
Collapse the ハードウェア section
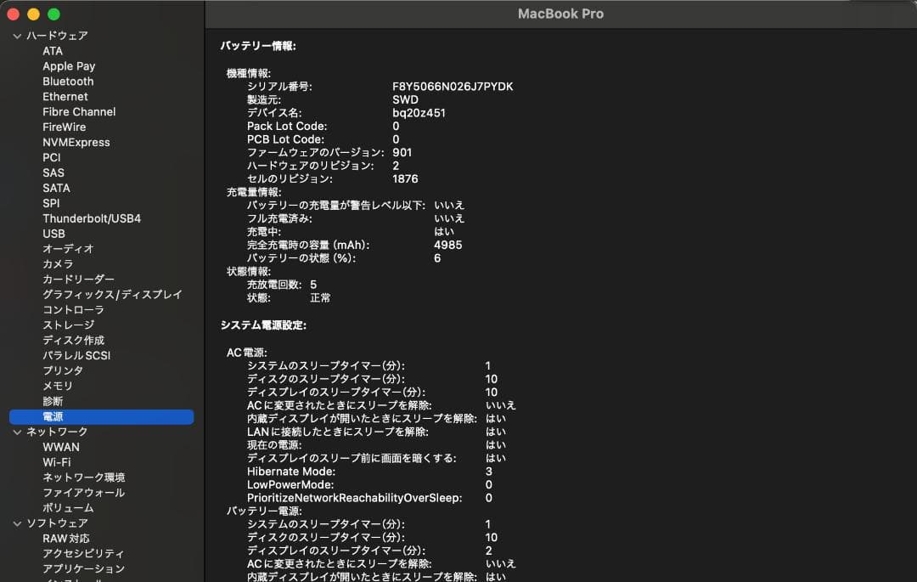pyautogui.click(x=17, y=36)
